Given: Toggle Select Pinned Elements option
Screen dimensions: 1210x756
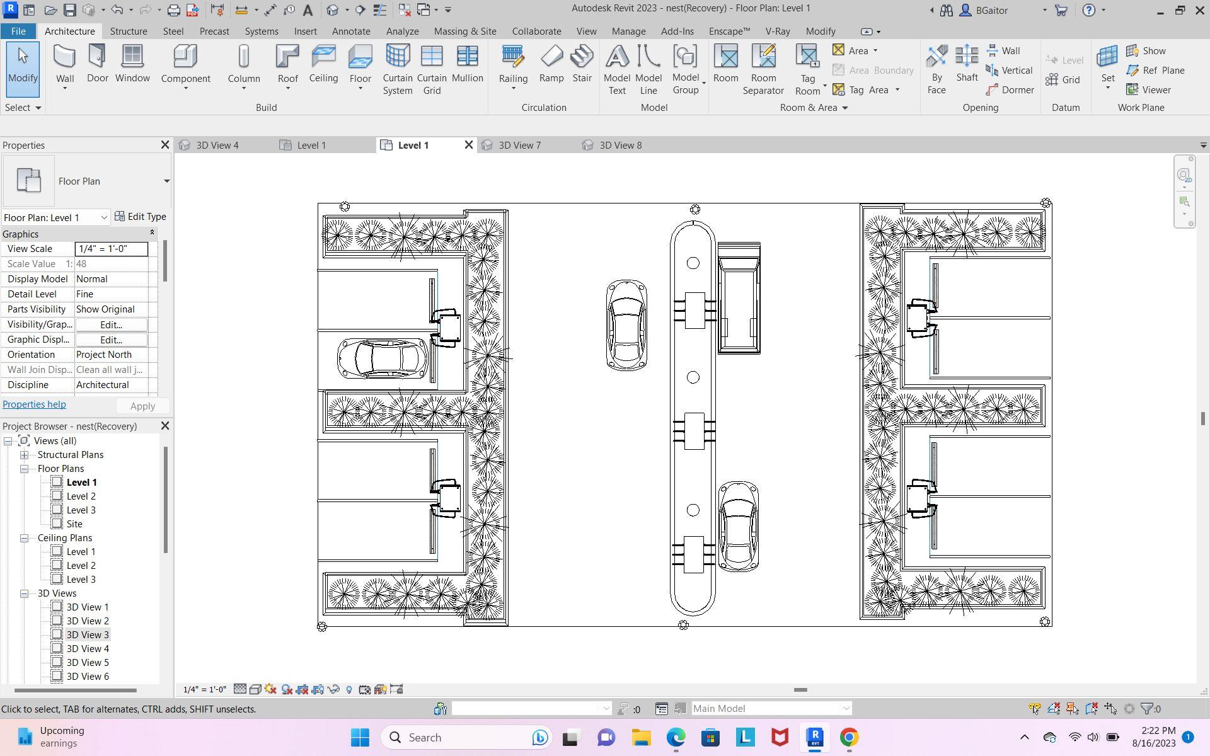Looking at the screenshot, I should click(x=1073, y=709).
